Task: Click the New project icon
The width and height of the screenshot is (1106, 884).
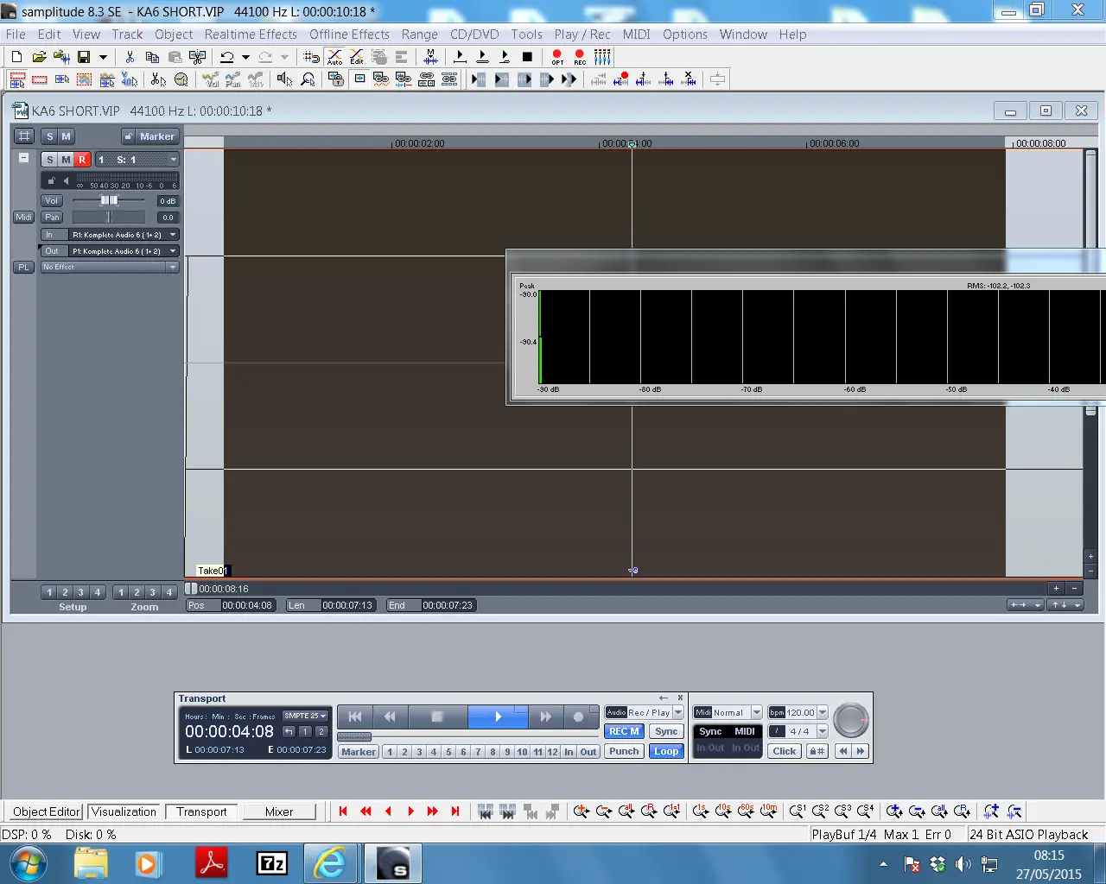Action: point(16,57)
